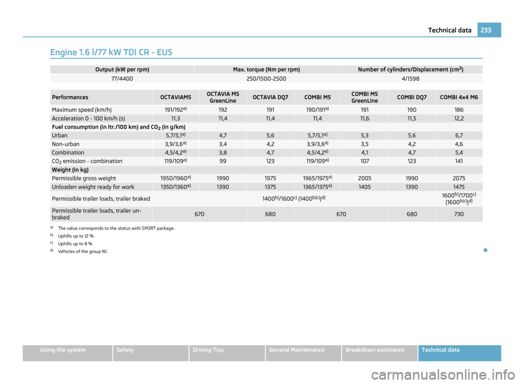Select the OCTAVIAM5 column header
The height and width of the screenshot is (384, 524).
tap(176, 97)
